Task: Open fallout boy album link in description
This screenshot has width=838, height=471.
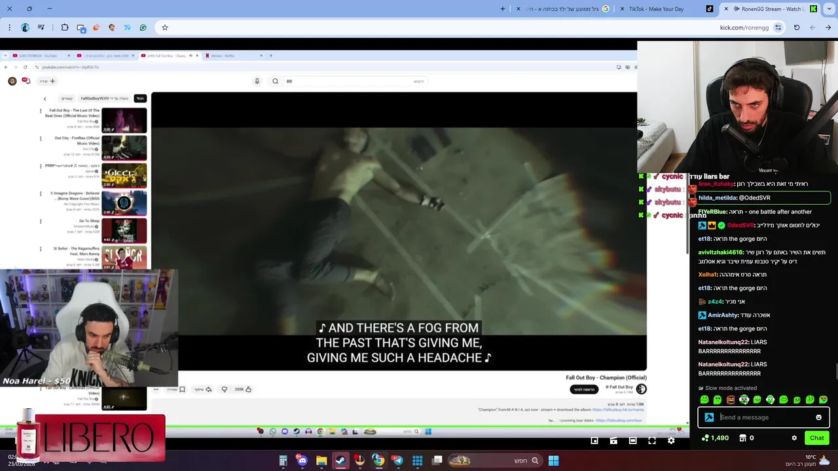Action: tap(618, 410)
